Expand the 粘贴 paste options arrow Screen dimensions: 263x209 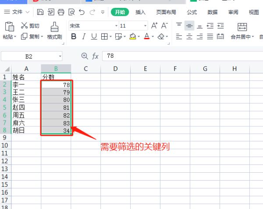tap(15, 36)
